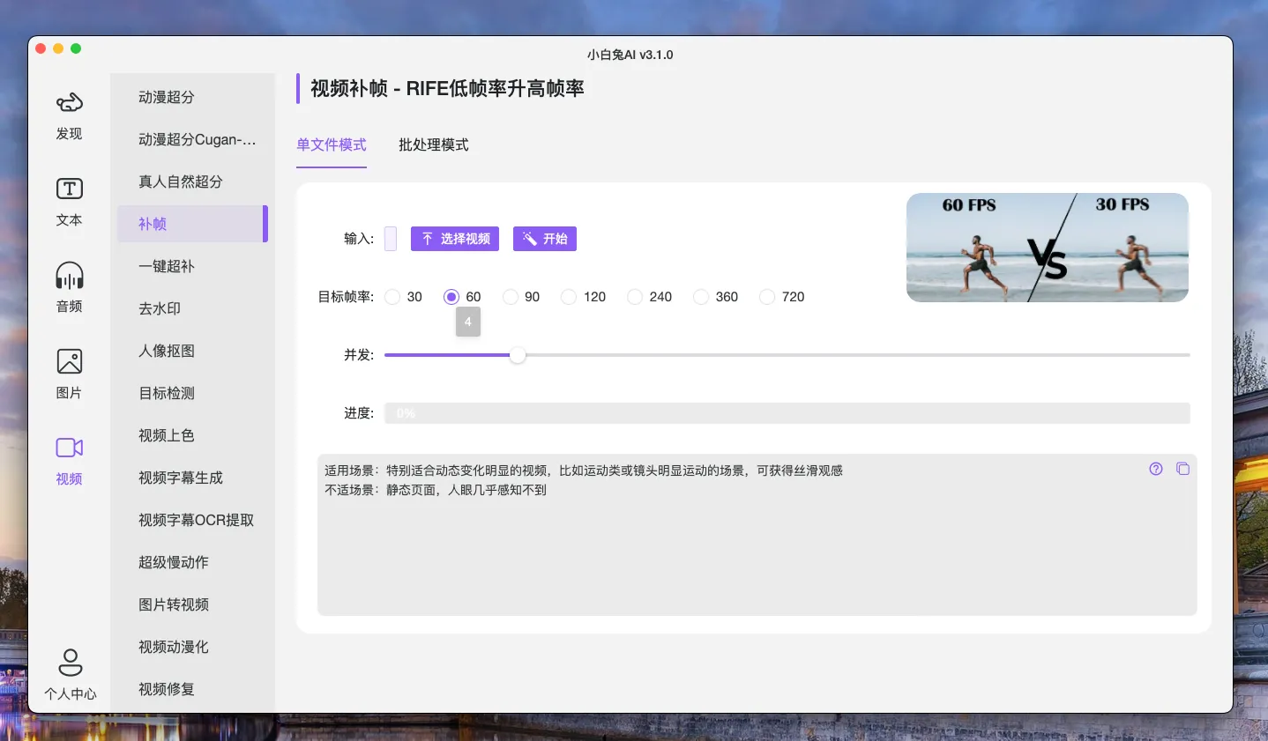Click the copy log icon
The height and width of the screenshot is (741, 1268).
[x=1183, y=469]
